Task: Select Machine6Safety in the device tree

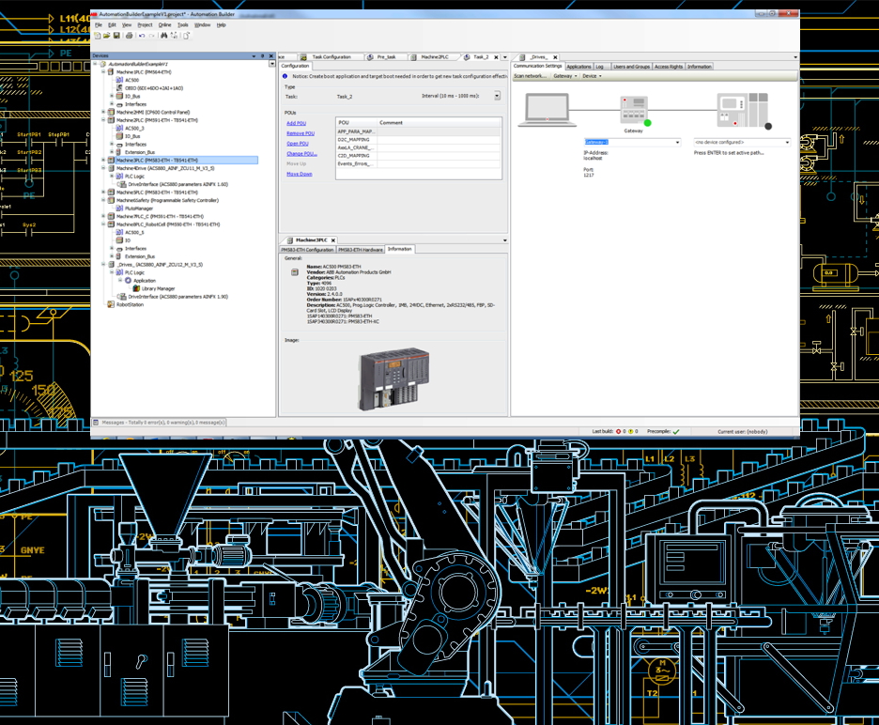Action: tap(167, 200)
